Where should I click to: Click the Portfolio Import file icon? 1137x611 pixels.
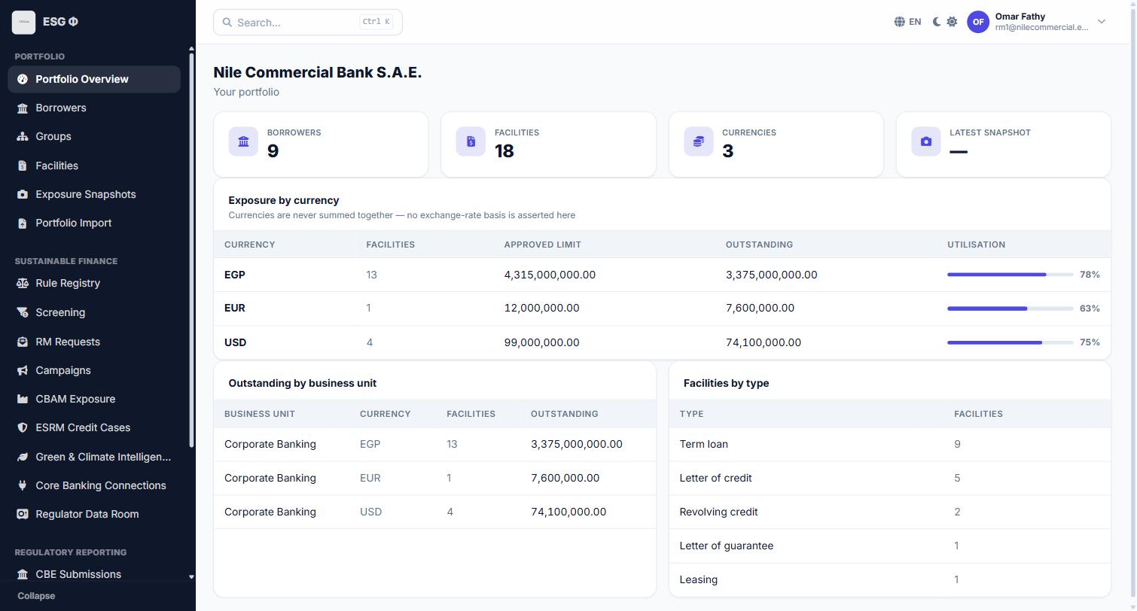coord(23,223)
